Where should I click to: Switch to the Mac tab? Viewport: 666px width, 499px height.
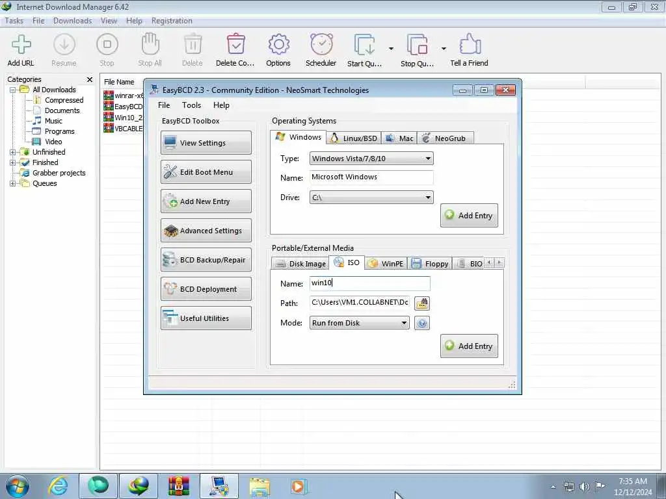point(400,138)
